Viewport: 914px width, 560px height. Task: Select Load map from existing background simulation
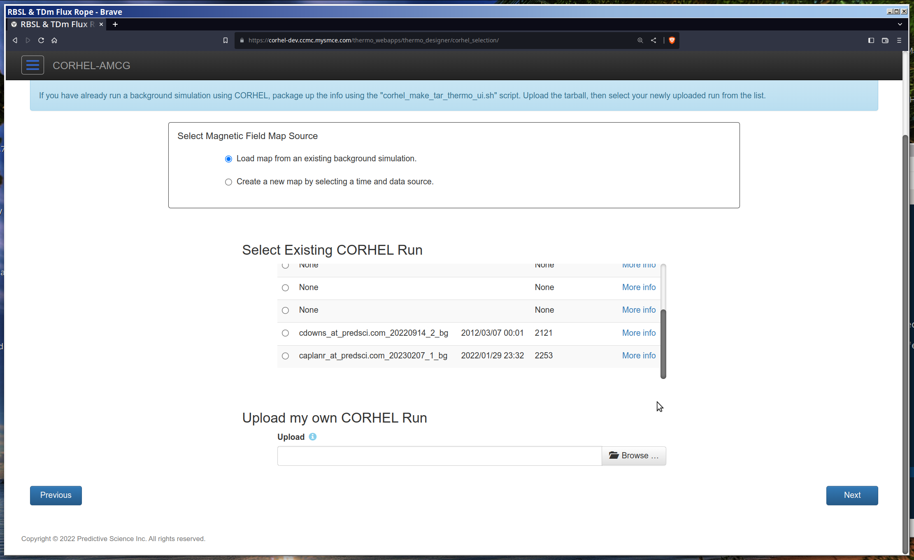228,159
